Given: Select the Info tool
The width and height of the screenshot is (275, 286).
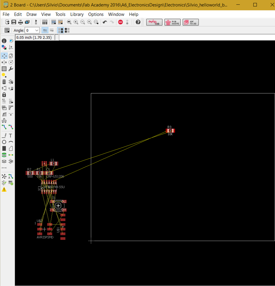Looking at the screenshot, I should pos(4,41).
